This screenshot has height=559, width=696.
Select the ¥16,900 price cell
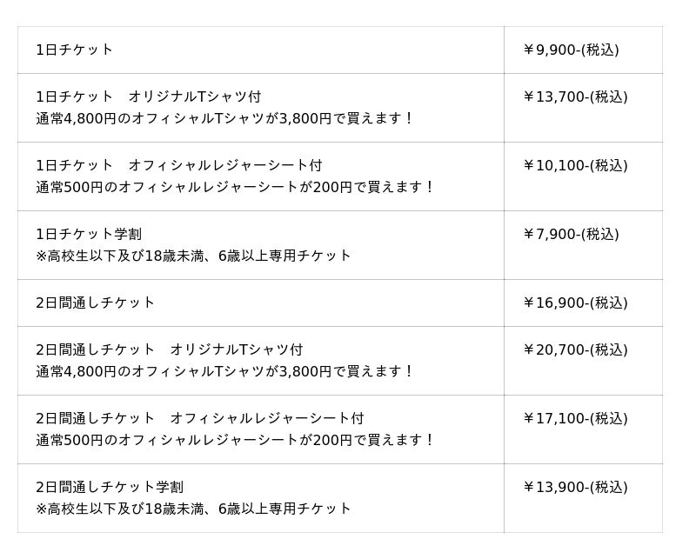[575, 303]
